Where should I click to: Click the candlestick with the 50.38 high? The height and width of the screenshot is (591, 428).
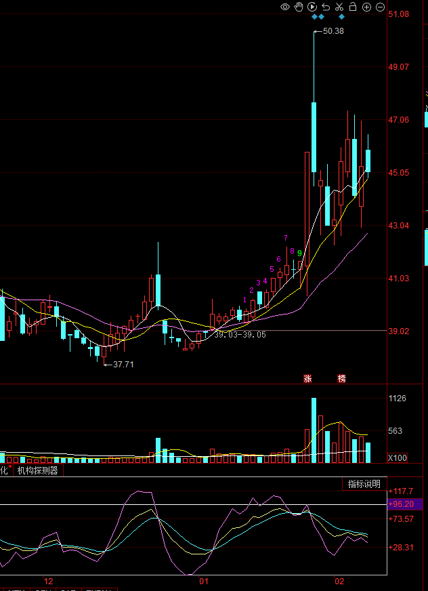(x=314, y=137)
